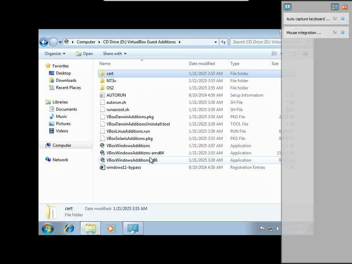Select the VBoxSolarisAdditions.pkg file icon
Screen dimensions: 352x264
(102, 138)
